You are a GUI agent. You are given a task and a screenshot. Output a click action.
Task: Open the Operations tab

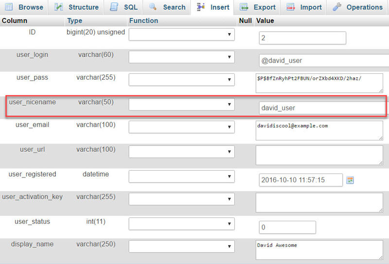coord(358,7)
